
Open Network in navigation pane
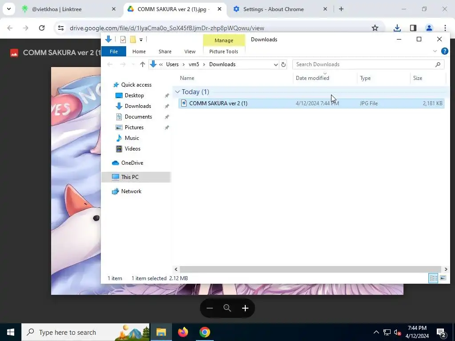(x=131, y=191)
